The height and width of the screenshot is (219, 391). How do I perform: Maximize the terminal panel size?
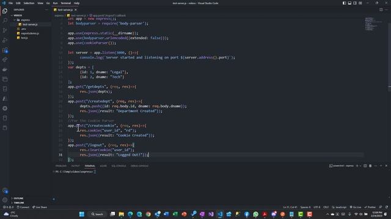pyautogui.click(x=381, y=166)
